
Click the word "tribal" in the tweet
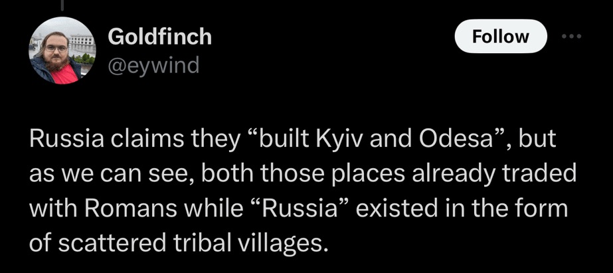click(201, 242)
